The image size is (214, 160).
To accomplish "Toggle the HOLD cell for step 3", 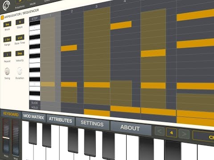I will (x=97, y=113).
